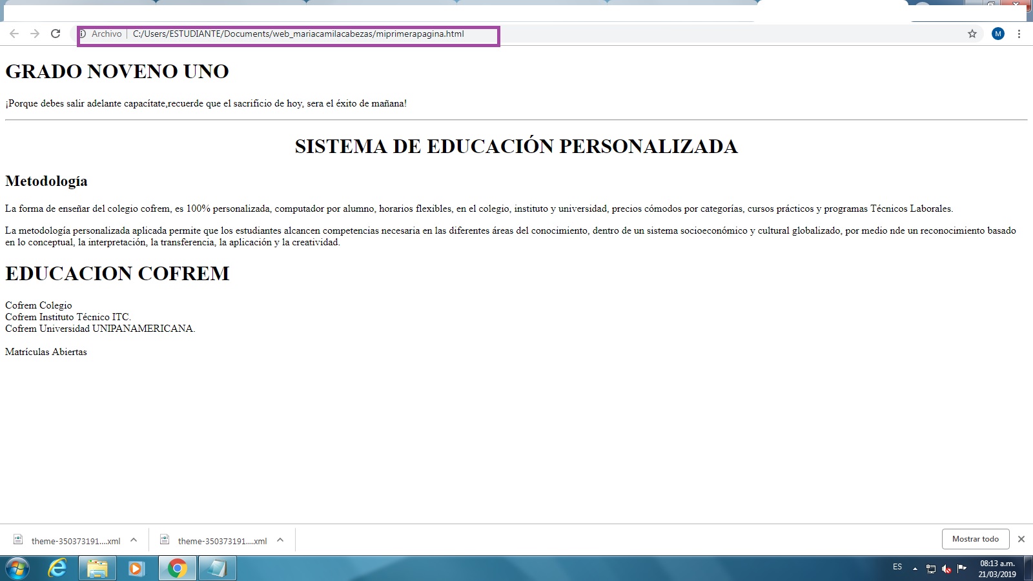Click the paragraph starting La forma de enseñar
Image resolution: width=1033 pixels, height=581 pixels.
click(x=479, y=209)
